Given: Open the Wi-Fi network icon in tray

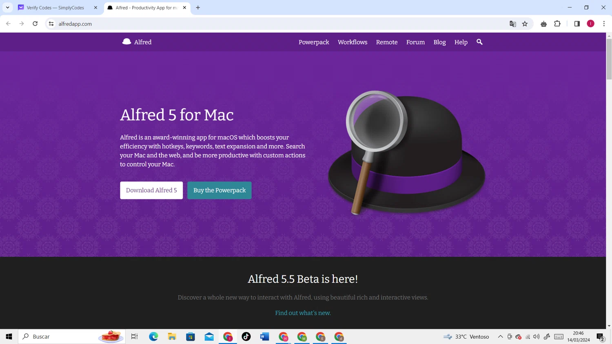Looking at the screenshot, I should coord(528,337).
